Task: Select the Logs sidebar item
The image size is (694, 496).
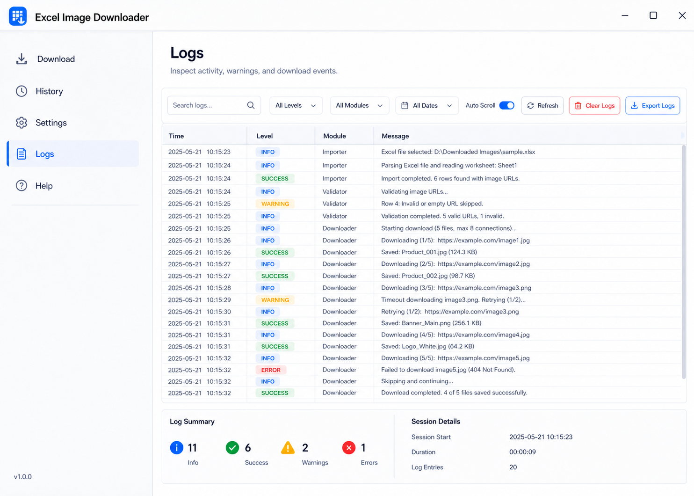Action: pos(73,154)
